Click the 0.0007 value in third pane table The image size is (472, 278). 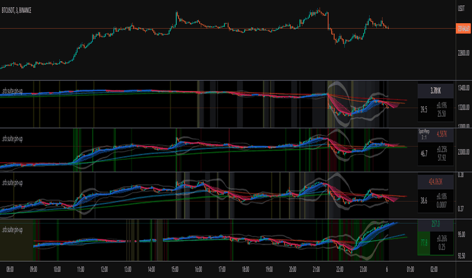[x=442, y=205]
